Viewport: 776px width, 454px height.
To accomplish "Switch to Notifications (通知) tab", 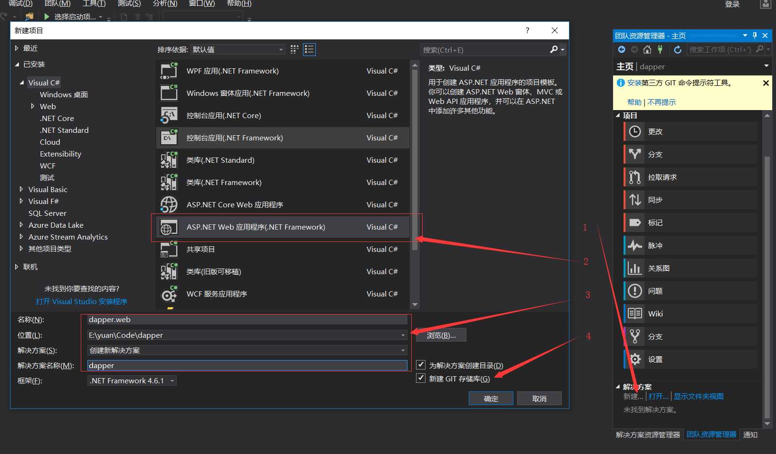I will [750, 435].
